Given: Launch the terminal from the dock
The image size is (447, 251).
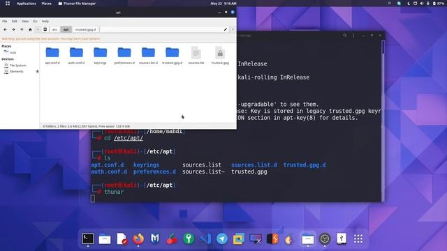Looking at the screenshot, I should coord(88,238).
